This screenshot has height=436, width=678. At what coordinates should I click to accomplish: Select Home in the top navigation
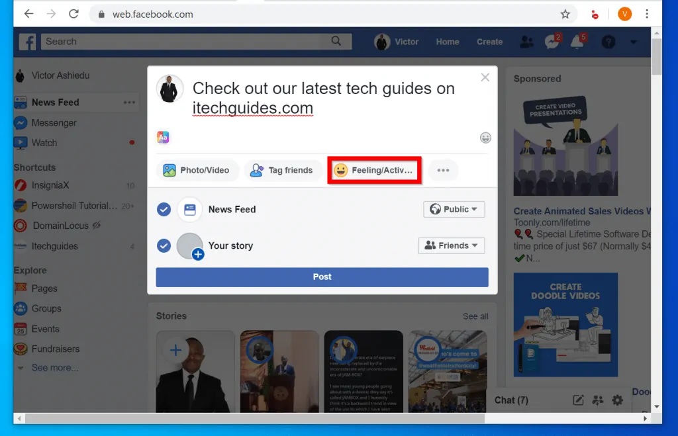coord(448,42)
